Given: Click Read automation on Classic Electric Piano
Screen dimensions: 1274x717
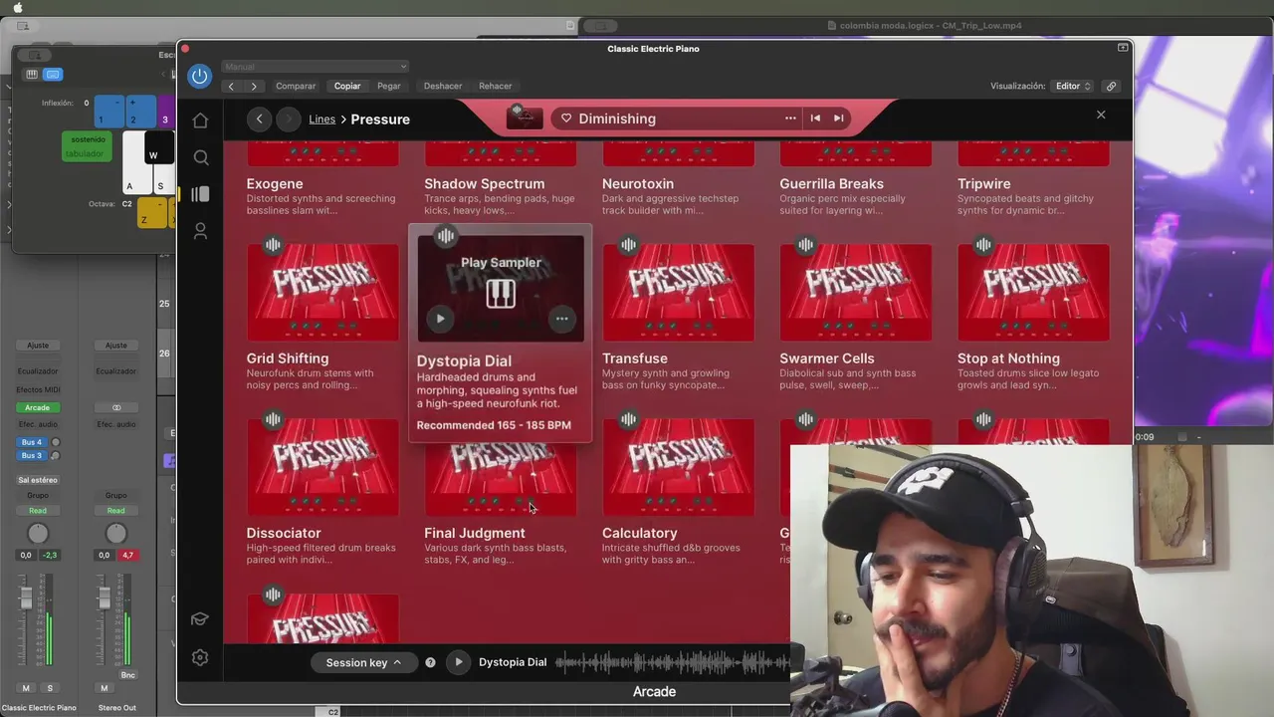Looking at the screenshot, I should pyautogui.click(x=38, y=511).
